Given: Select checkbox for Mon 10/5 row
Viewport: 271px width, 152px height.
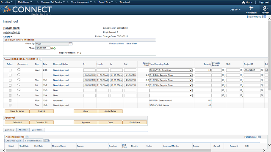Looking at the screenshot, I should pyautogui.click(x=10, y=100).
